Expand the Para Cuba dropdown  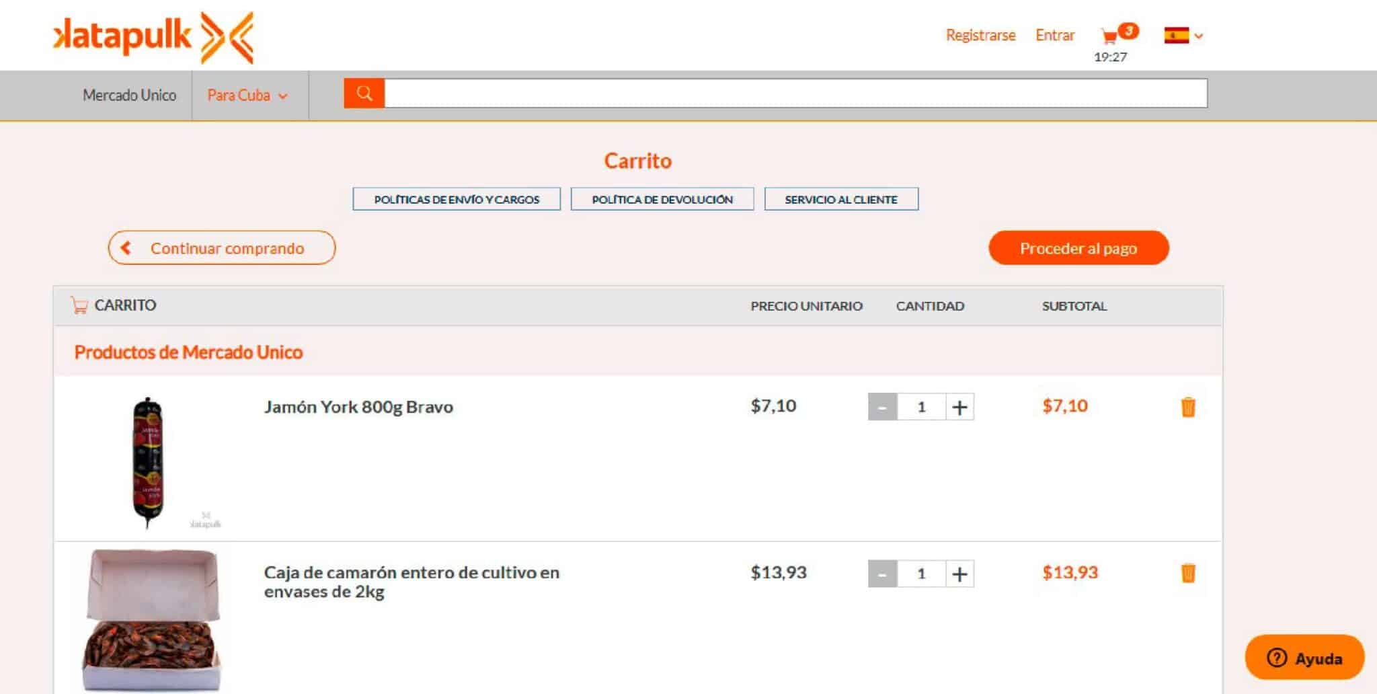click(x=247, y=95)
